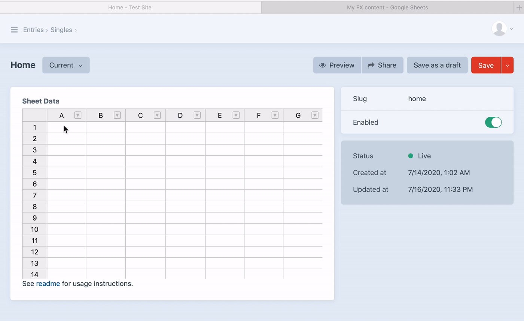
Task: Click the Preview eye button
Action: point(337,65)
